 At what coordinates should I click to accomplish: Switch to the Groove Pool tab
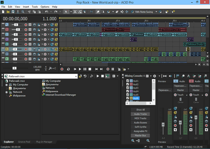tap(24, 142)
